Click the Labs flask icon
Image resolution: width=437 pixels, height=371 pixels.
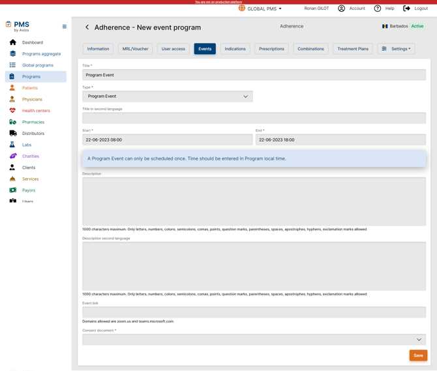tap(12, 145)
